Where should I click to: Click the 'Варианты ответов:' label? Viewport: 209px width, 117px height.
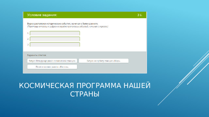pos(37,55)
